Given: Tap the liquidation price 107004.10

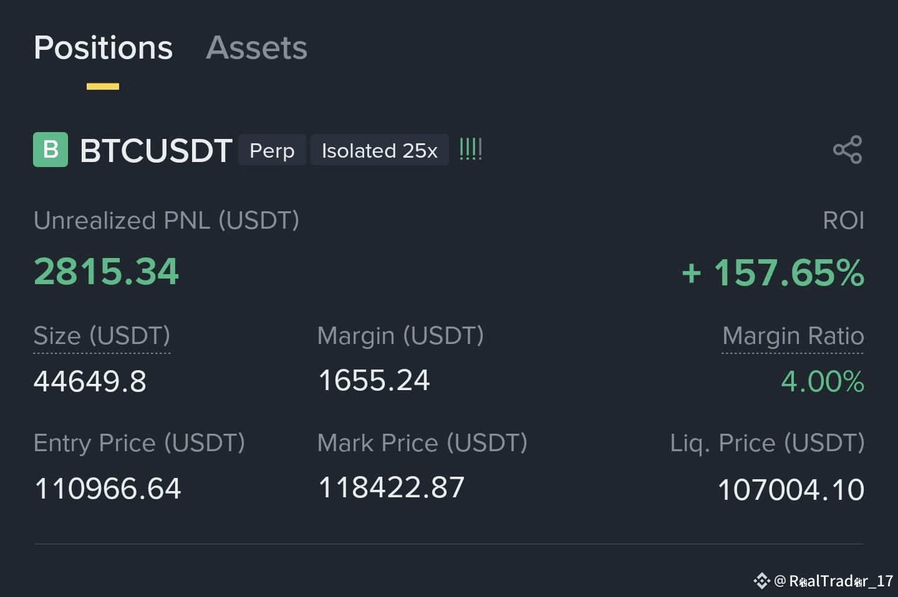Looking at the screenshot, I should (x=791, y=489).
